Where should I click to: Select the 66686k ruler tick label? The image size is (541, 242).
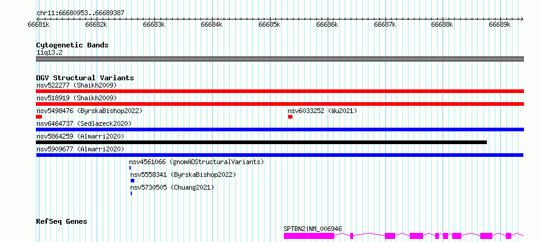[327, 25]
